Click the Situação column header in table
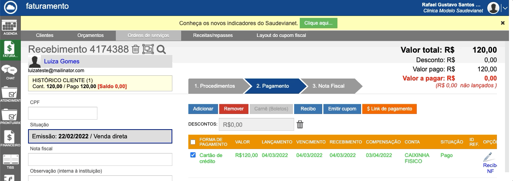The height and width of the screenshot is (181, 513). click(452, 142)
